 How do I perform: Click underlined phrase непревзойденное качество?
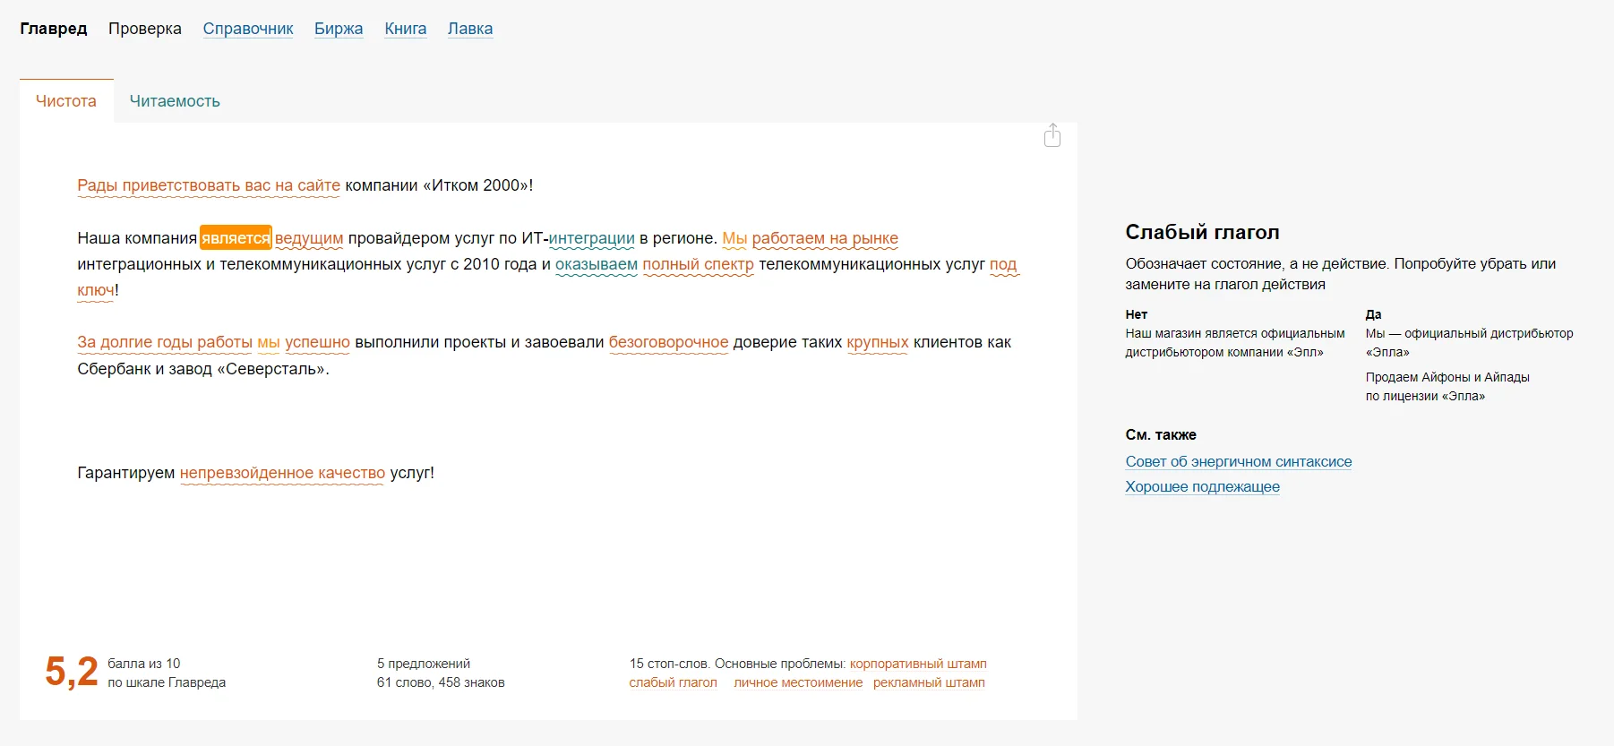point(282,473)
